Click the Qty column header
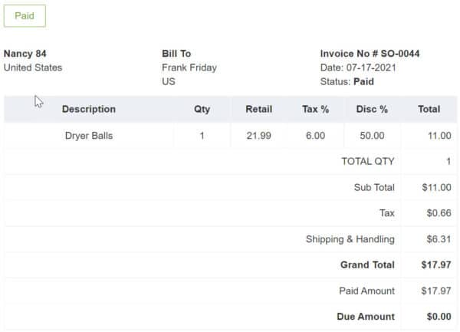 pyautogui.click(x=202, y=109)
